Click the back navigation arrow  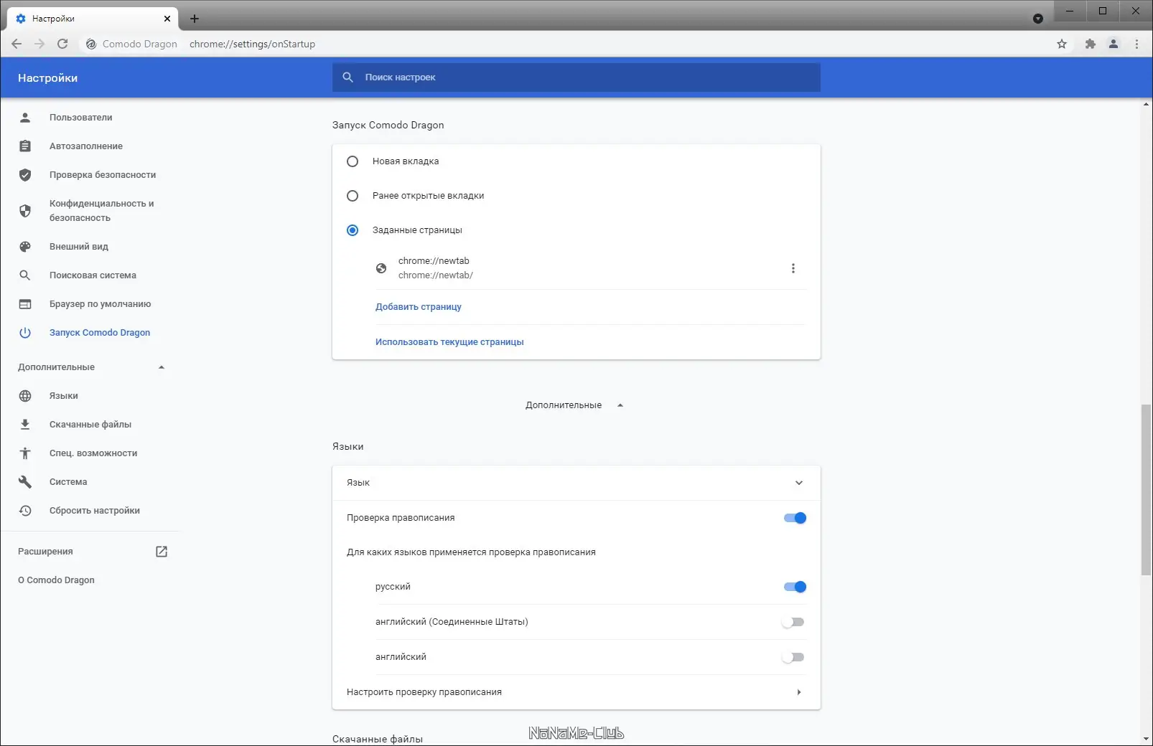click(x=17, y=44)
